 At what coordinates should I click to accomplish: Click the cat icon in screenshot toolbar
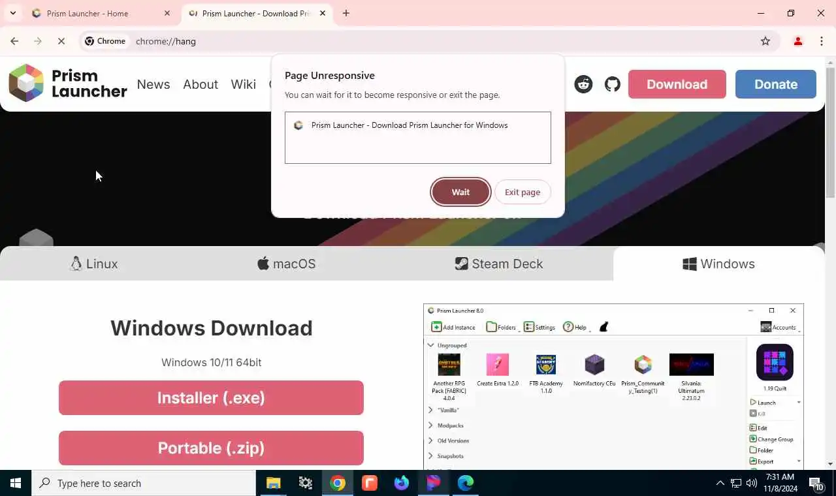(603, 327)
